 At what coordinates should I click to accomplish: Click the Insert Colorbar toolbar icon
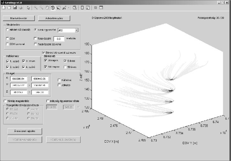pyautogui.click(x=82, y=8)
